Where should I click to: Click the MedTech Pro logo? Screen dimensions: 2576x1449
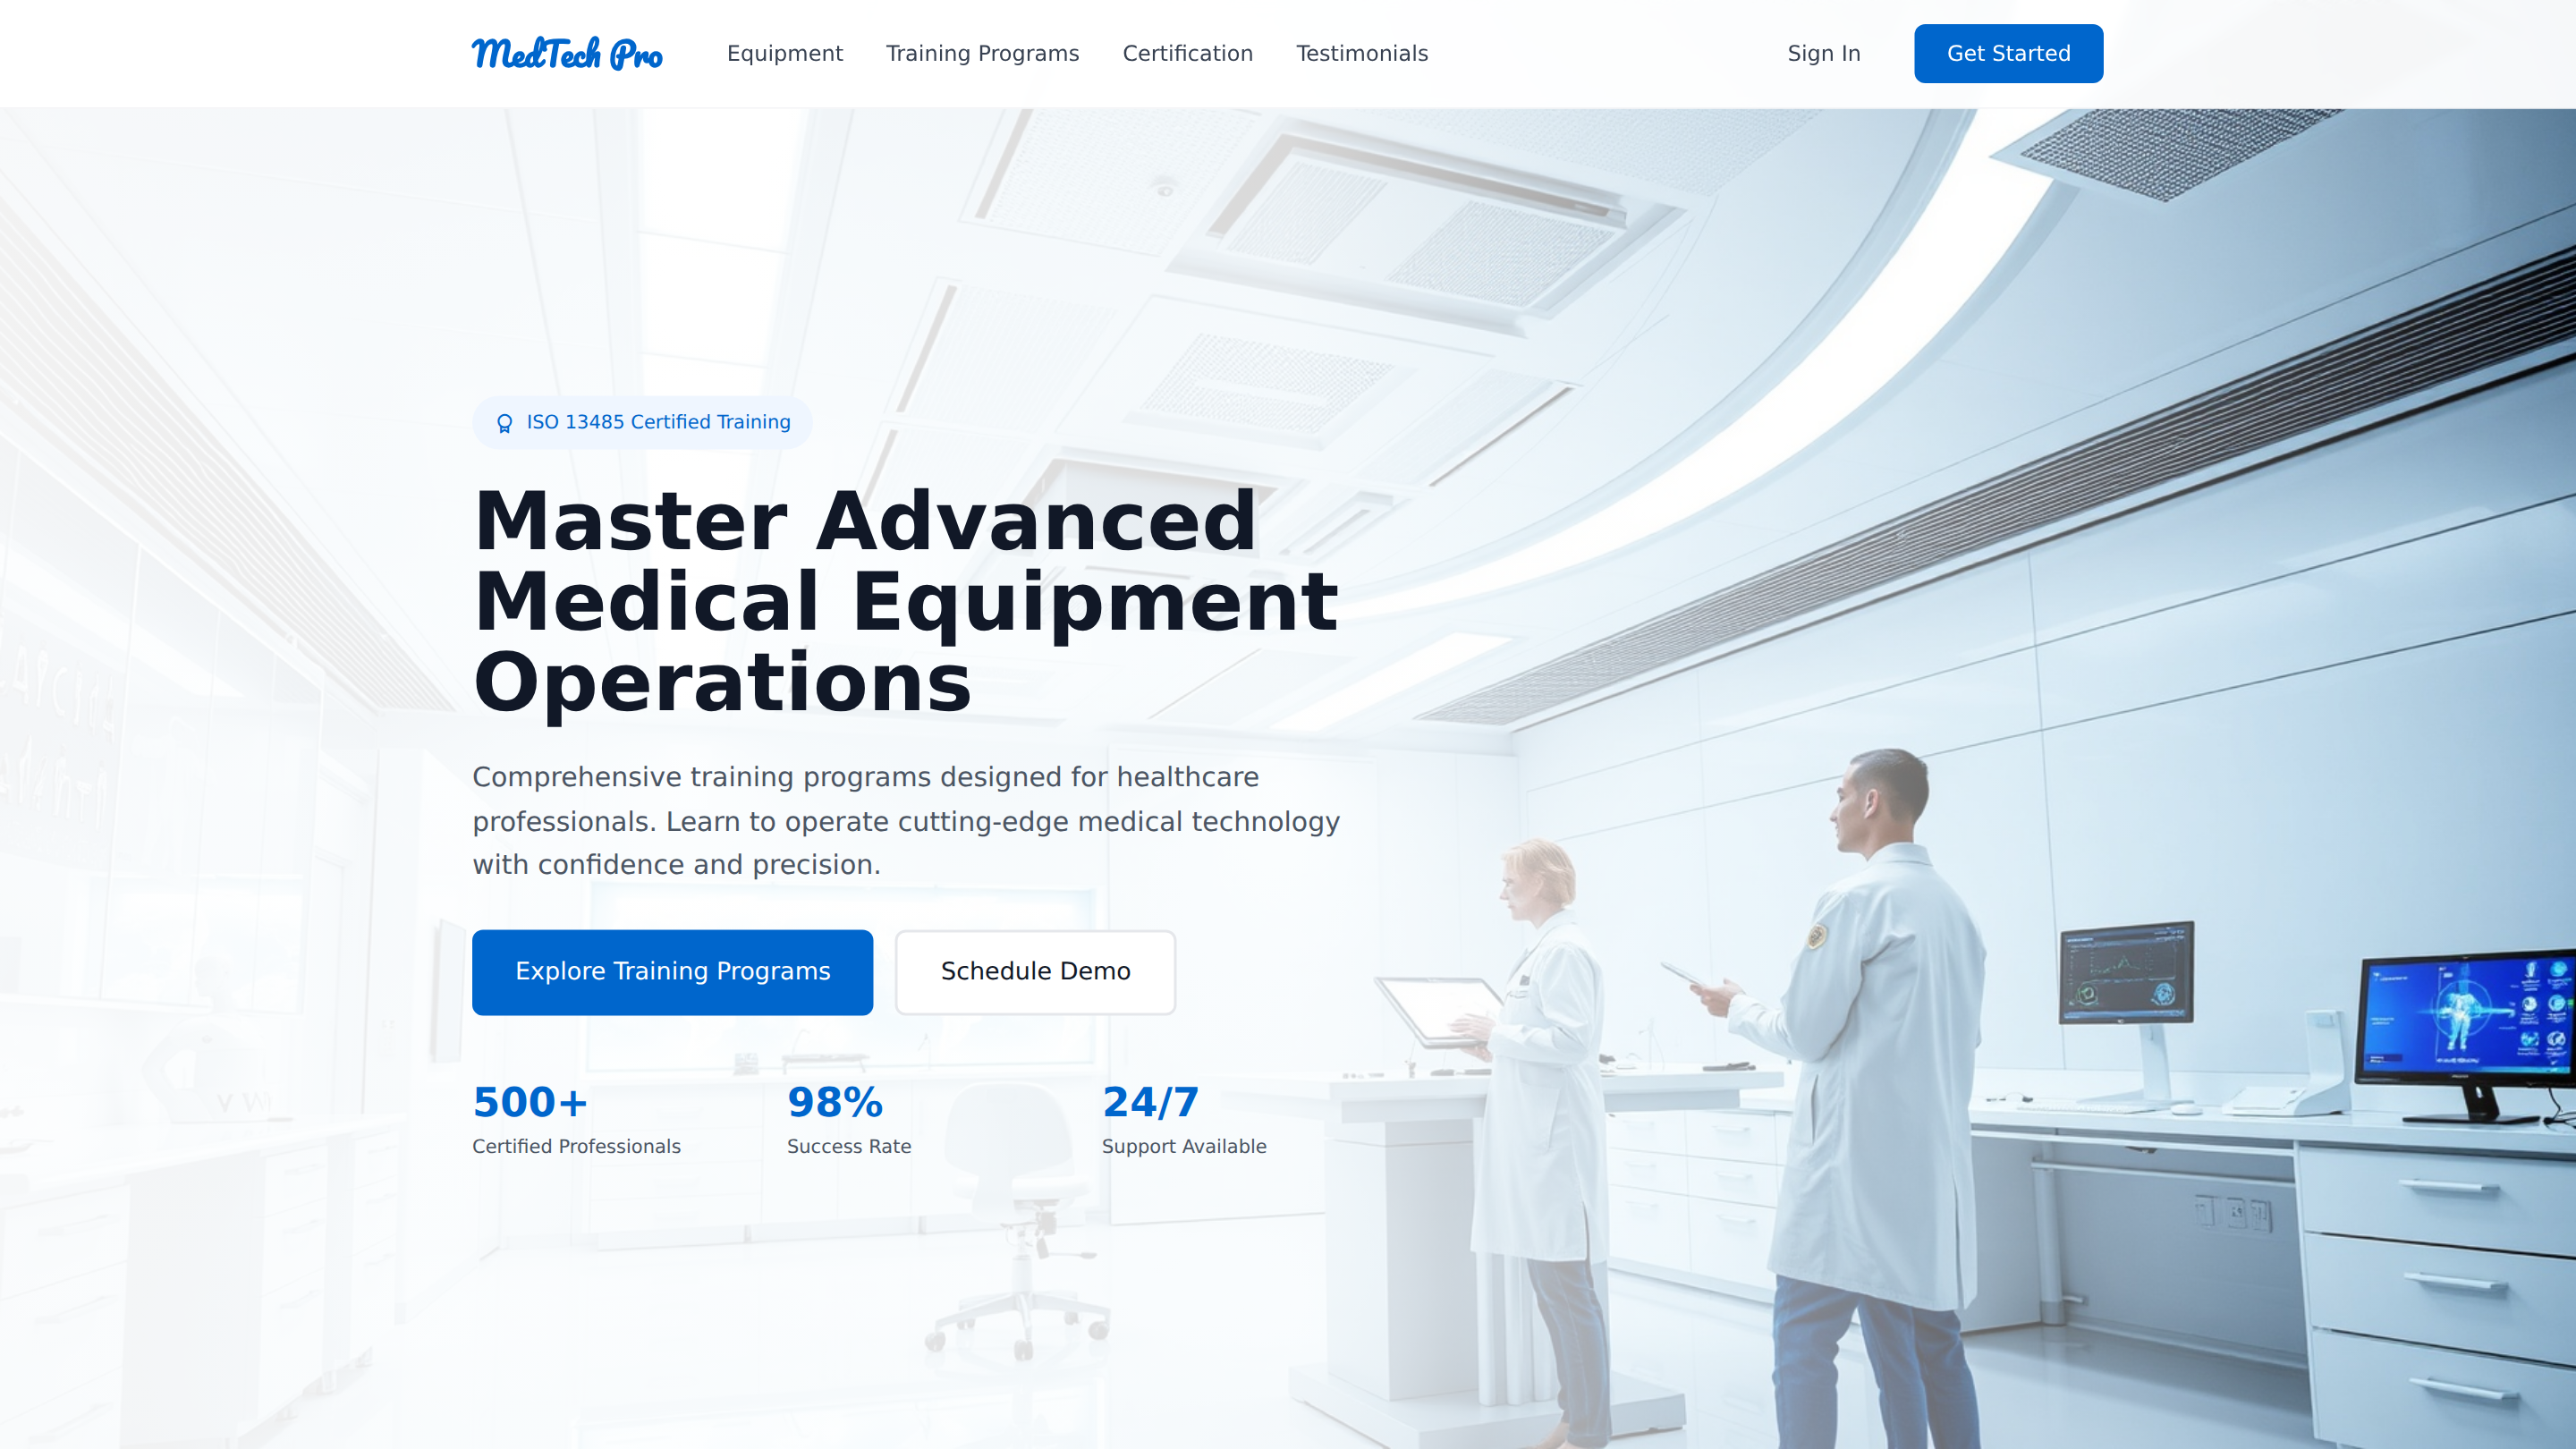click(567, 53)
